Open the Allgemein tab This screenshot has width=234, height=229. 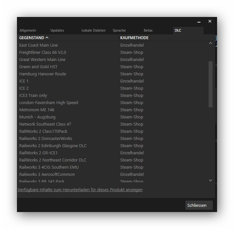pos(28,30)
